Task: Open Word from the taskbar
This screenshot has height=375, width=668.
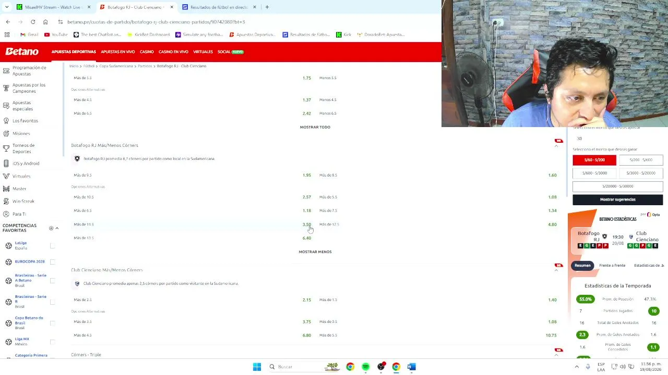Action: click(x=411, y=367)
